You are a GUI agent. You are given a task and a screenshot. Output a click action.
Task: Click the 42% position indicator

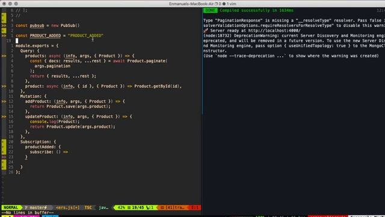[x=121, y=207]
